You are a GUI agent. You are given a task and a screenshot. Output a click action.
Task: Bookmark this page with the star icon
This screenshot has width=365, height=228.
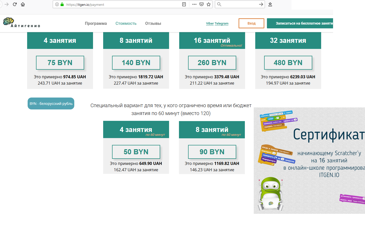coord(209,4)
